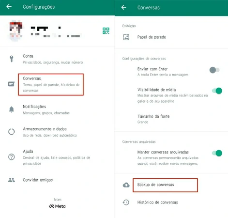Toggle the Enviar com Enter switch
This screenshot has width=228, height=218.
coord(214,70)
